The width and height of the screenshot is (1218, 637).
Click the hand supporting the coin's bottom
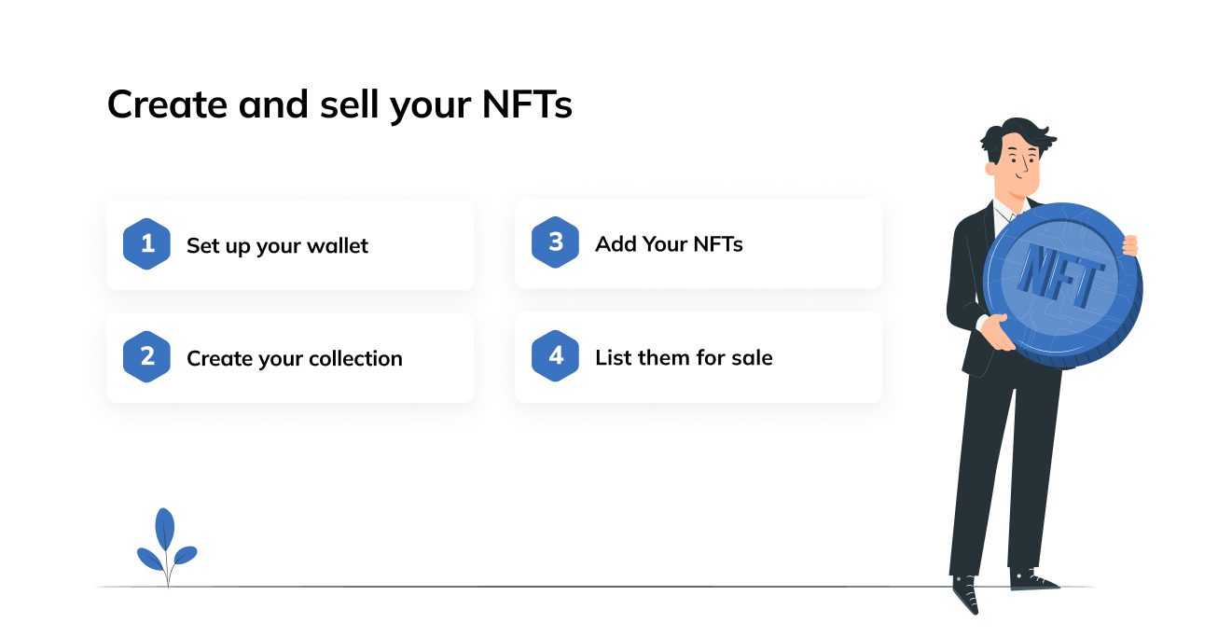(996, 331)
